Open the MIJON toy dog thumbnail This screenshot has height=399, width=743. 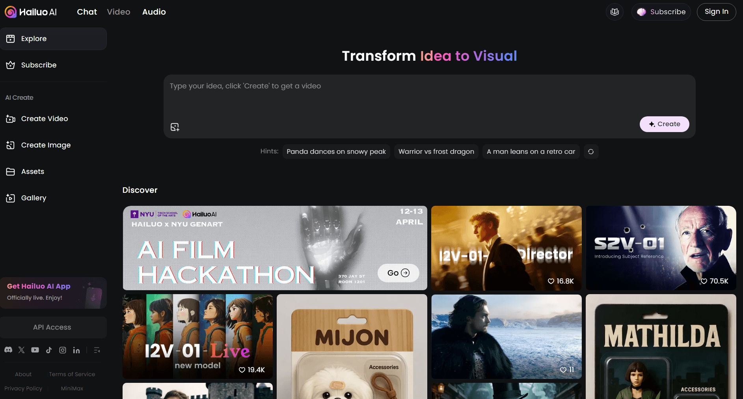(x=352, y=347)
